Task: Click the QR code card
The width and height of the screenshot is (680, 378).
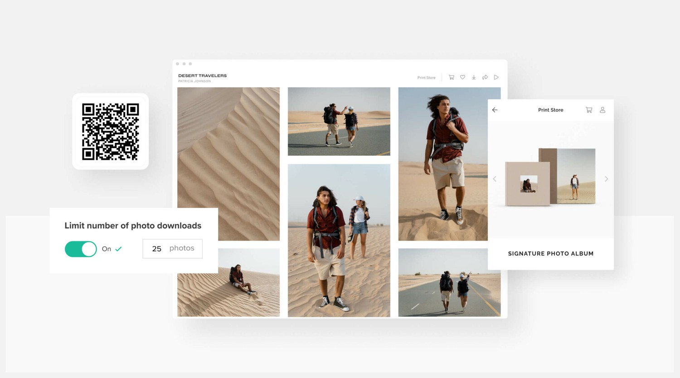Action: pyautogui.click(x=111, y=132)
